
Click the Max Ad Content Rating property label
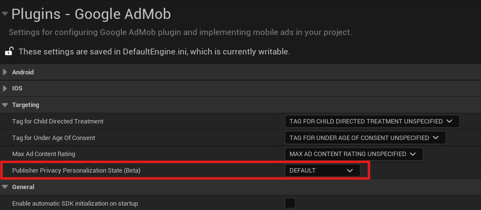(44, 154)
